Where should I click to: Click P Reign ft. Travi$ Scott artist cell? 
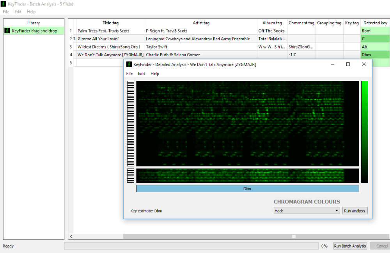click(x=201, y=30)
